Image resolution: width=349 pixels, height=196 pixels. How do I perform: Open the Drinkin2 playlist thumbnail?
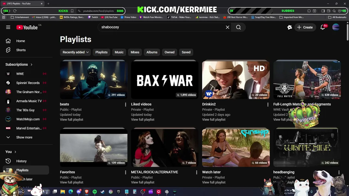click(236, 80)
